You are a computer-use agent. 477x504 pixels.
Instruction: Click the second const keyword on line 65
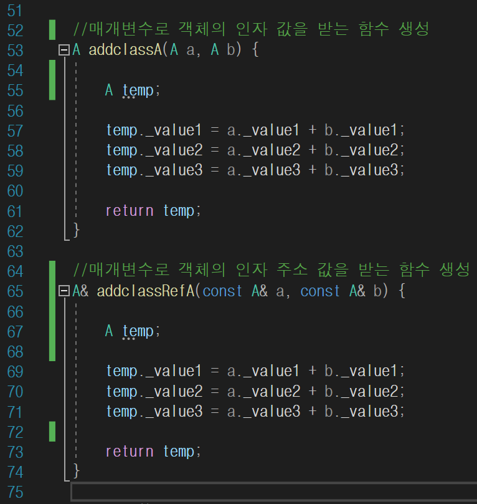coord(320,291)
